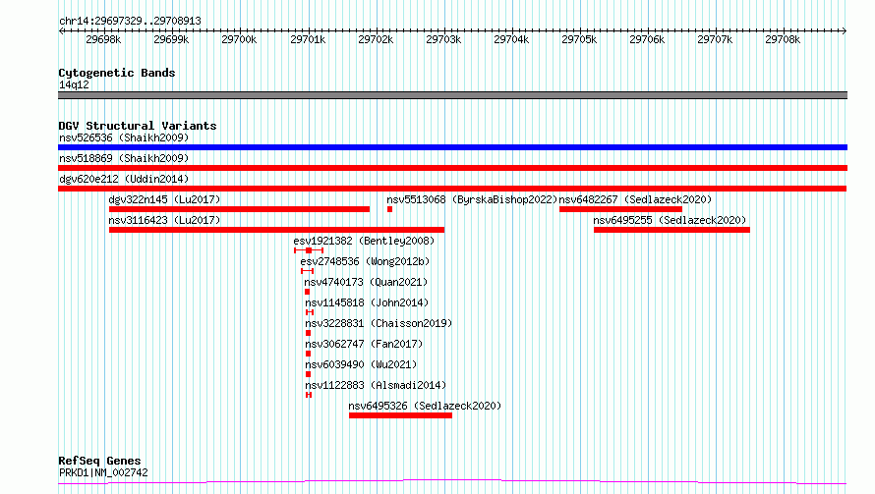Open esv2748536 (Wong2012b) variant label

click(365, 261)
